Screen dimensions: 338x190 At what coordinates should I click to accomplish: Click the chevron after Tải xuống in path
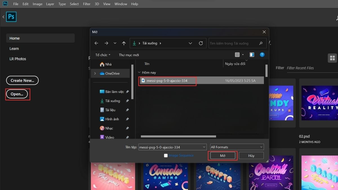(x=160, y=43)
